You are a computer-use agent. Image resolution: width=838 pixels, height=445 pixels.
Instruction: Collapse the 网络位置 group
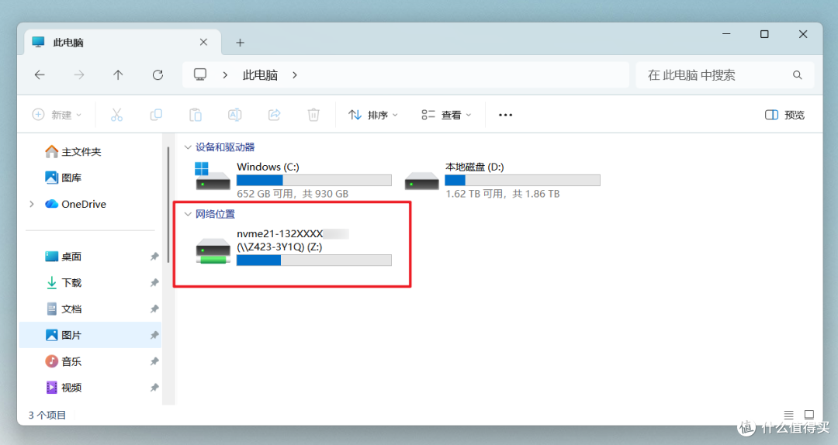click(188, 214)
